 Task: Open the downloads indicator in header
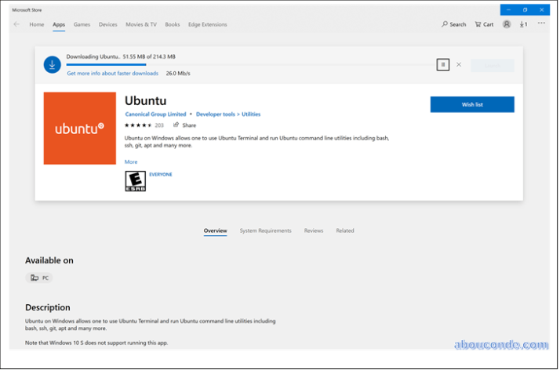[x=523, y=24]
